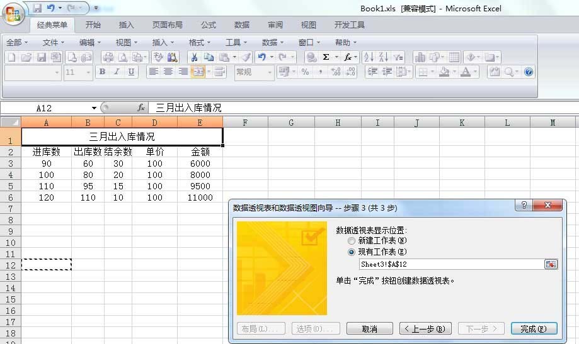Open the 工具 menu
Screen dimensions: 579x344
click(x=236, y=42)
